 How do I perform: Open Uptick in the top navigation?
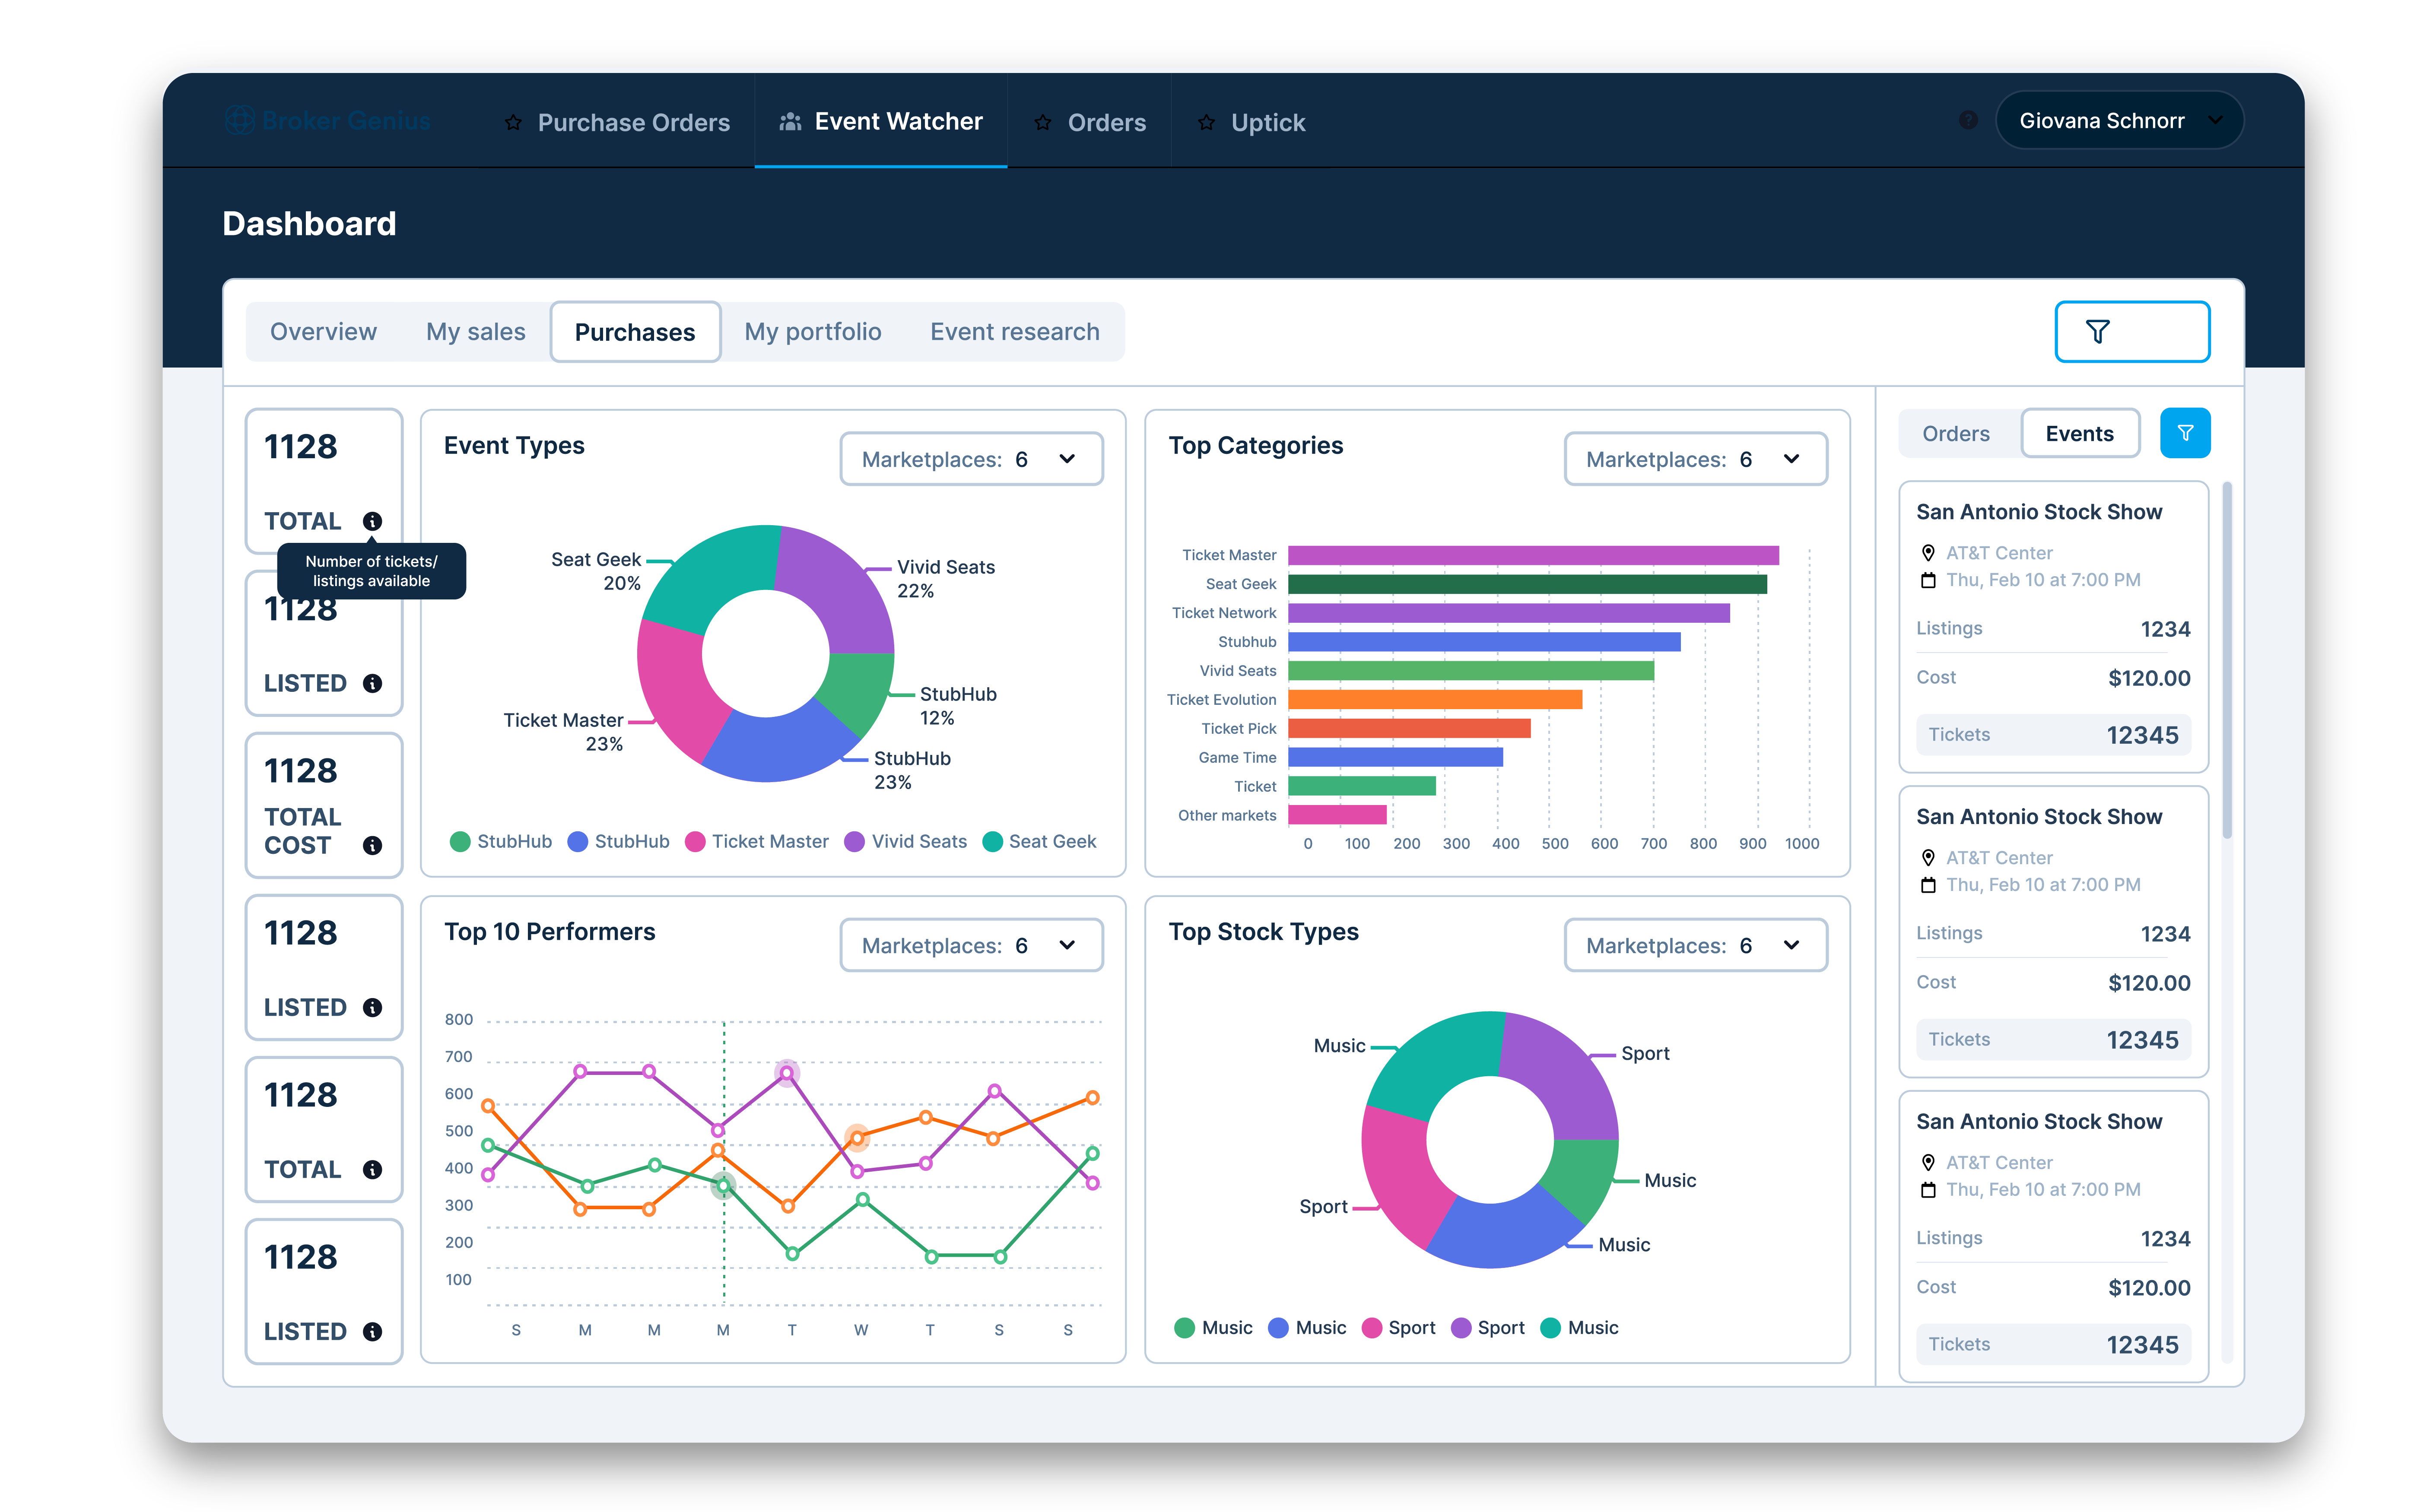pos(1268,122)
